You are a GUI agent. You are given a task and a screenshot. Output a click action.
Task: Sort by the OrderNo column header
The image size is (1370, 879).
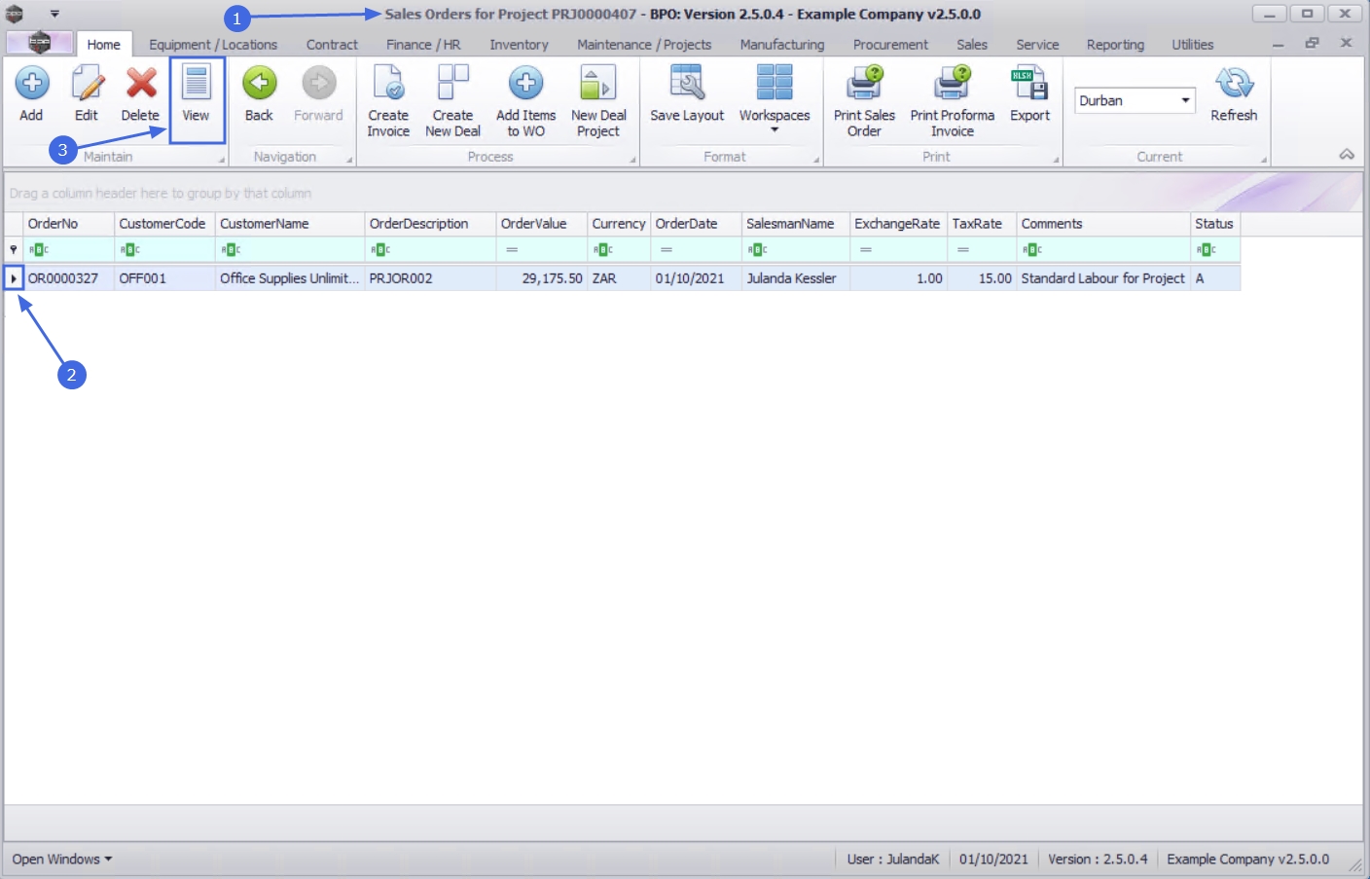[x=69, y=224]
